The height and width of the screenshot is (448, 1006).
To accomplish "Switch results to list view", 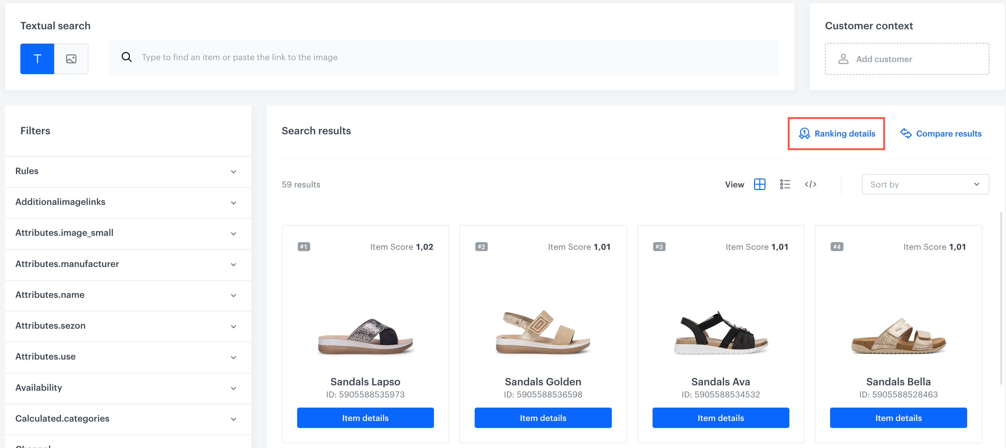I will [x=785, y=184].
